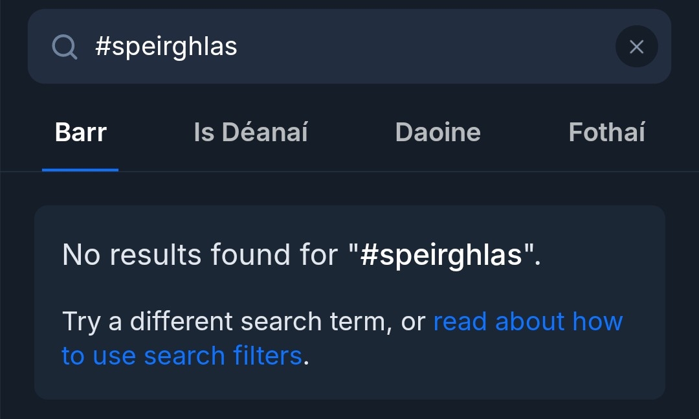Click the "No results found for" text
The height and width of the screenshot is (419, 699).
199,255
